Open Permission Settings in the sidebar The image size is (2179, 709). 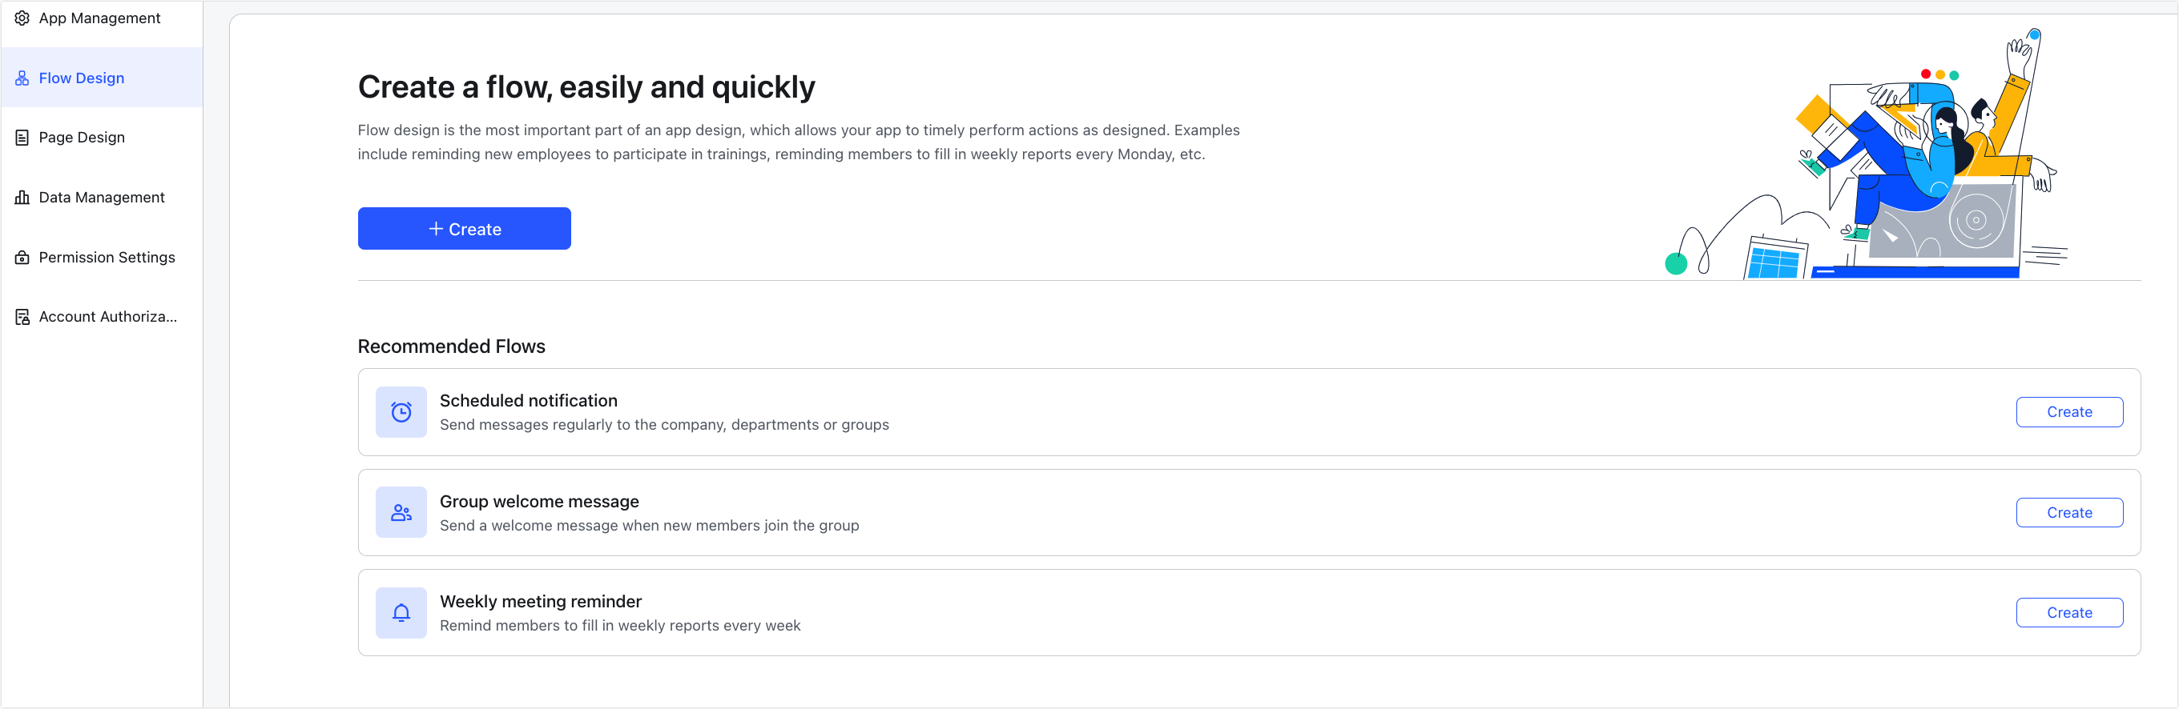pyautogui.click(x=102, y=257)
